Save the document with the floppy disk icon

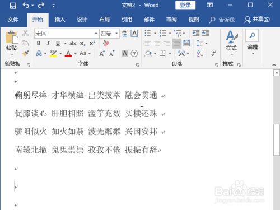tap(13, 6)
